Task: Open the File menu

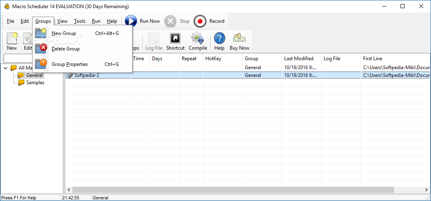Action: 11,21
